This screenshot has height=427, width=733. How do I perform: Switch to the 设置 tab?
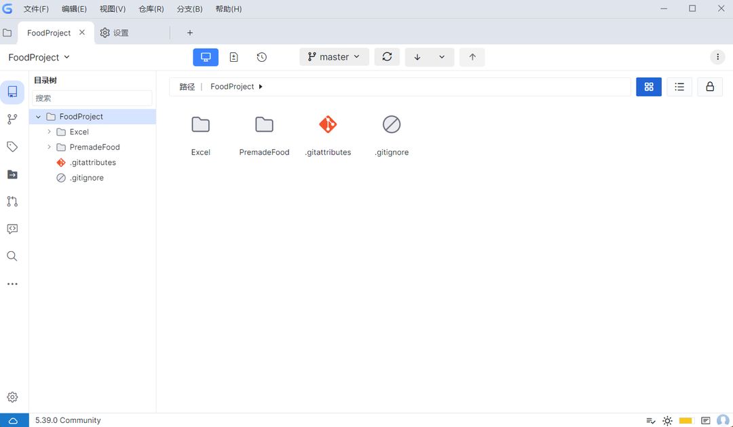[115, 33]
